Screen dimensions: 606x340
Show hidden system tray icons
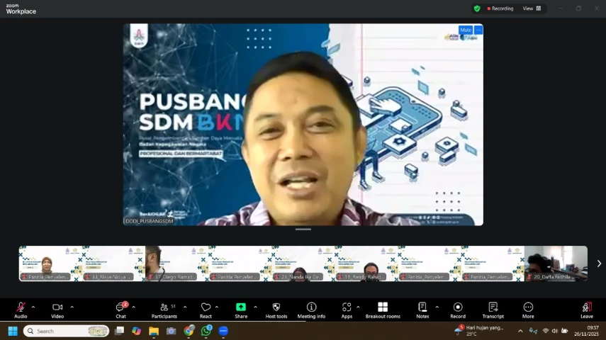(x=520, y=331)
